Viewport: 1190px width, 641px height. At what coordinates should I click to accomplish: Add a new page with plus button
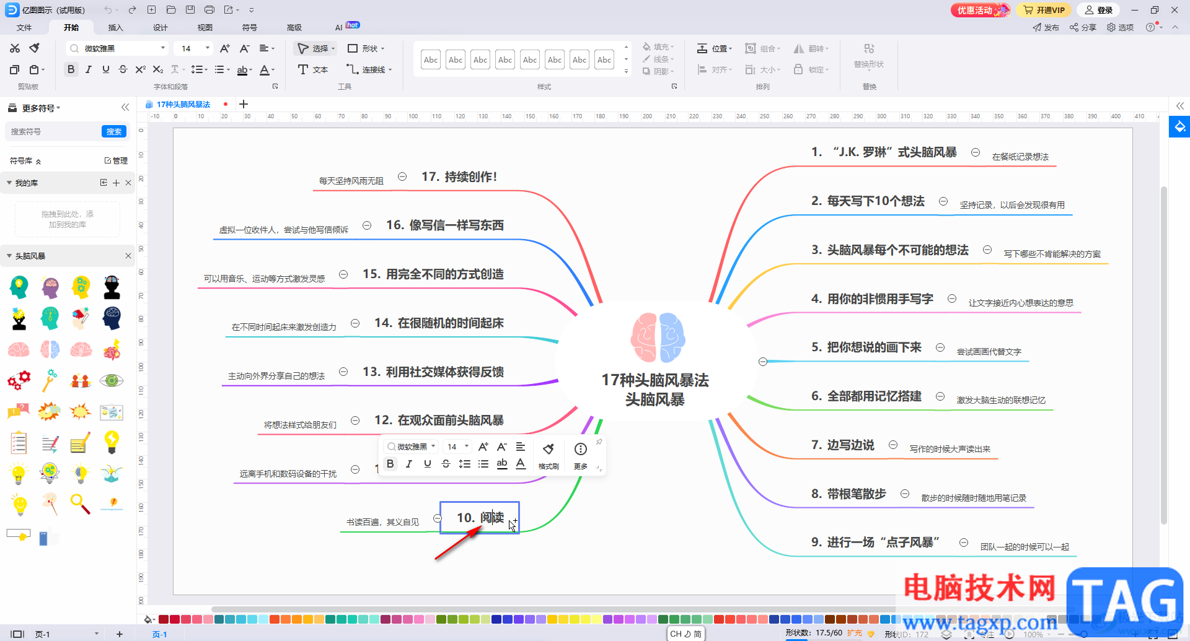(120, 634)
